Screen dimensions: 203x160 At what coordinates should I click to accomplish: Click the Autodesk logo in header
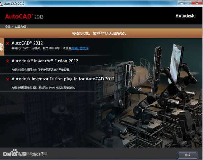(185, 16)
